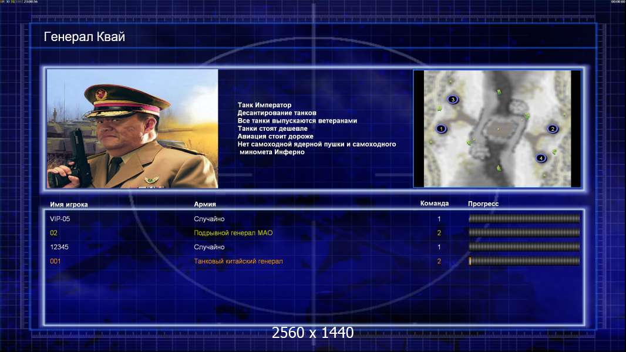This screenshot has height=352, width=626.
Task: Click start position marker 4 on minimap
Action: point(541,158)
